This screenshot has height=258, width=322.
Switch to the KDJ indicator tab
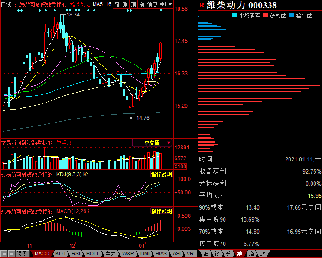coord(60,254)
